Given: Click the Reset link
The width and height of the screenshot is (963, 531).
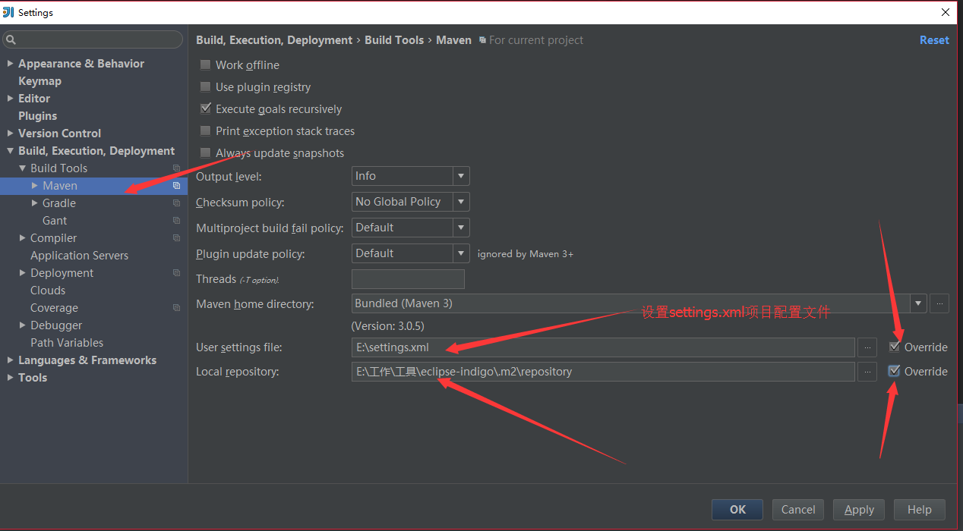Looking at the screenshot, I should (x=934, y=40).
